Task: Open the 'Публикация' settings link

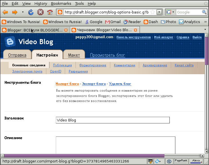Action: (62, 65)
